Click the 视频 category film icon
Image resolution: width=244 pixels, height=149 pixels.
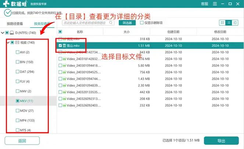(17, 42)
